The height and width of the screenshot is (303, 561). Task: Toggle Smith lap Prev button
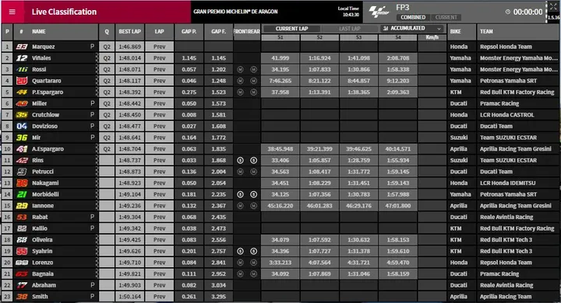click(x=160, y=297)
